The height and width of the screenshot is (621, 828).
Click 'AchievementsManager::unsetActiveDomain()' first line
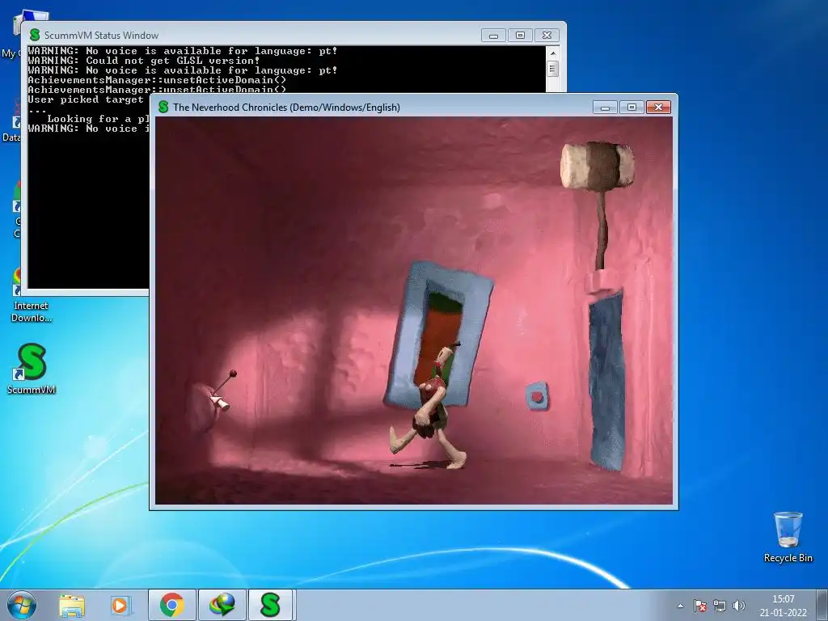click(x=157, y=80)
